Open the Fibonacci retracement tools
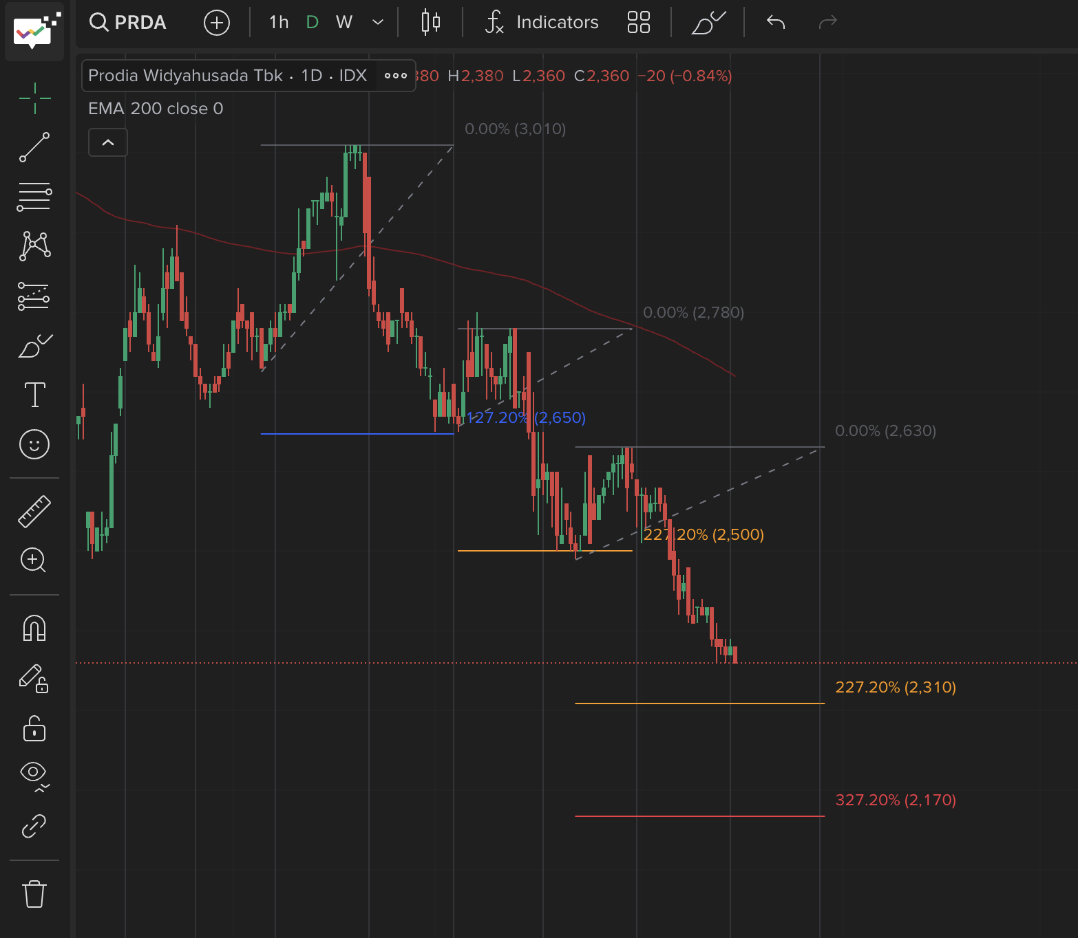1078x938 pixels. [x=34, y=197]
